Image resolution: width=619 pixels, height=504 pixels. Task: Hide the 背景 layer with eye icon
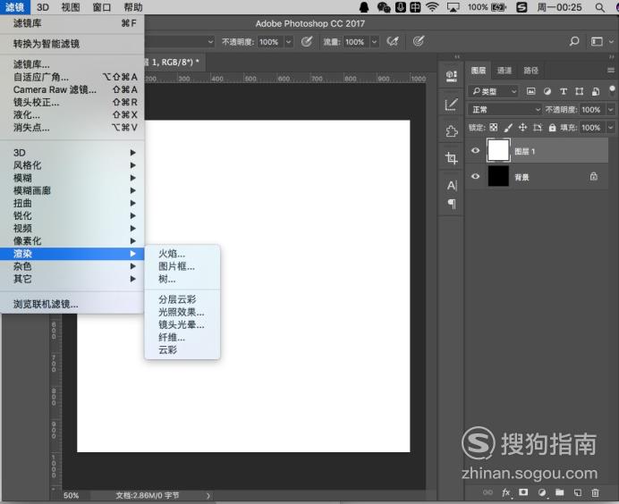(x=476, y=176)
